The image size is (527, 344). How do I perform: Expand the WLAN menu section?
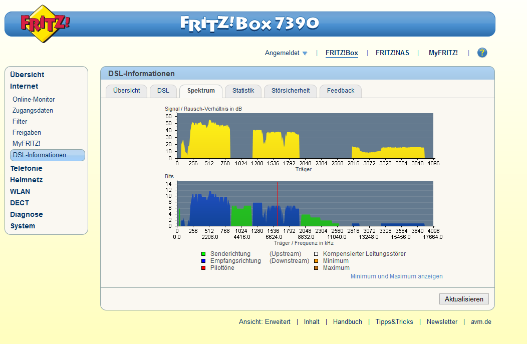pyautogui.click(x=20, y=191)
